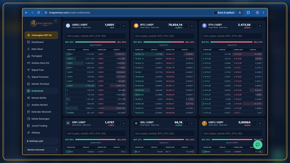Open the browser profile avatar
290x163 pixels.
257,13
